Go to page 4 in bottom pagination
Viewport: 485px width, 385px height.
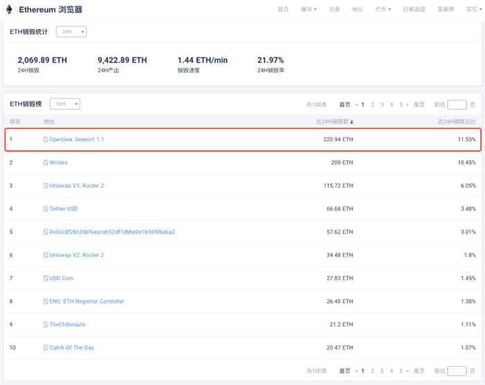click(x=391, y=371)
